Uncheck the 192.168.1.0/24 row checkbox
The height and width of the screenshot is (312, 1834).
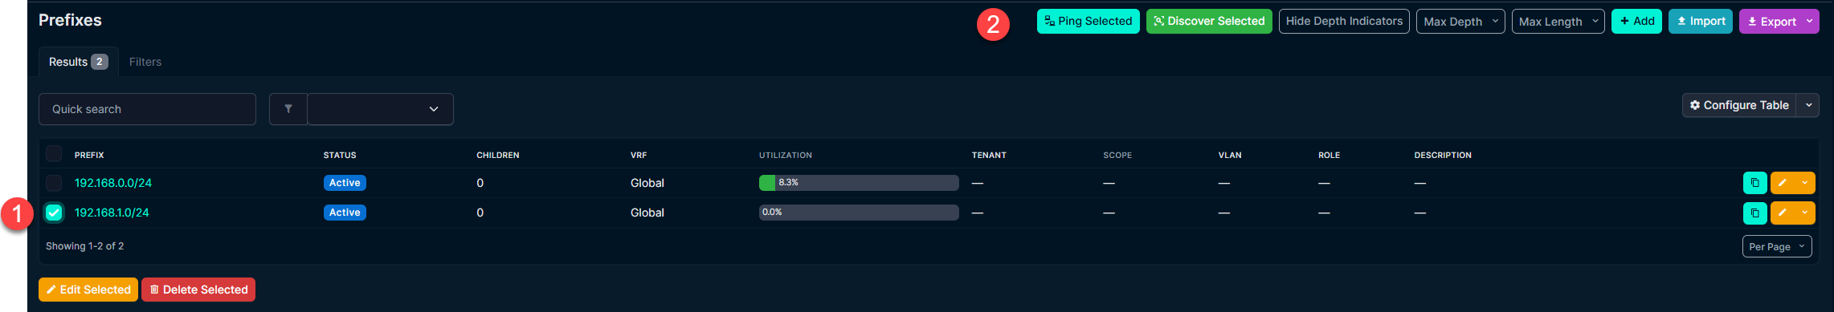click(54, 213)
